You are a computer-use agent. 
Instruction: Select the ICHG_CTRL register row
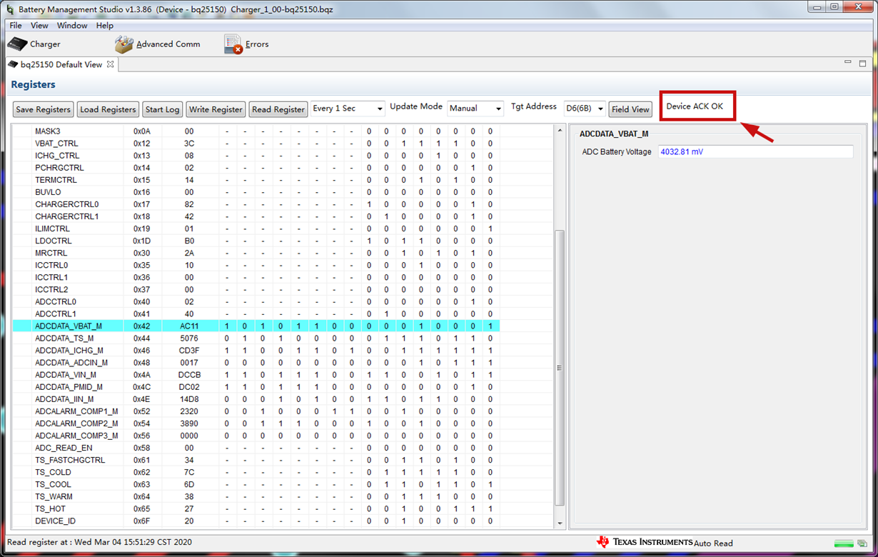[256, 156]
